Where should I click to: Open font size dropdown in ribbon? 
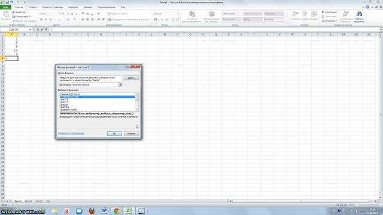[68, 14]
